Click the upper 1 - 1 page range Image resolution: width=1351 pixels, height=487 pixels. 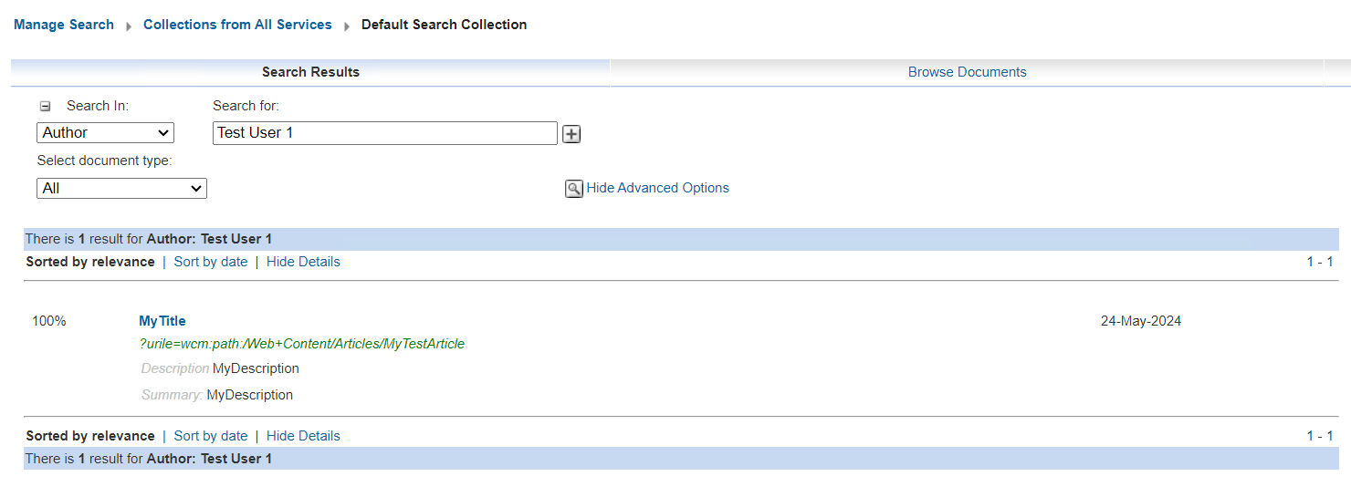(x=1319, y=262)
